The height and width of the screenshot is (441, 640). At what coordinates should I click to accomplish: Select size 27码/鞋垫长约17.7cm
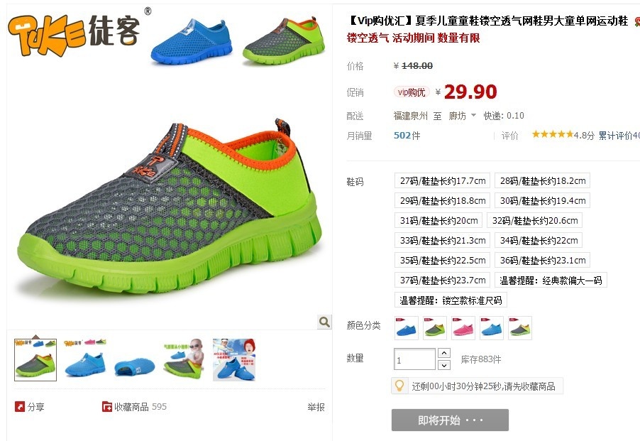point(443,180)
